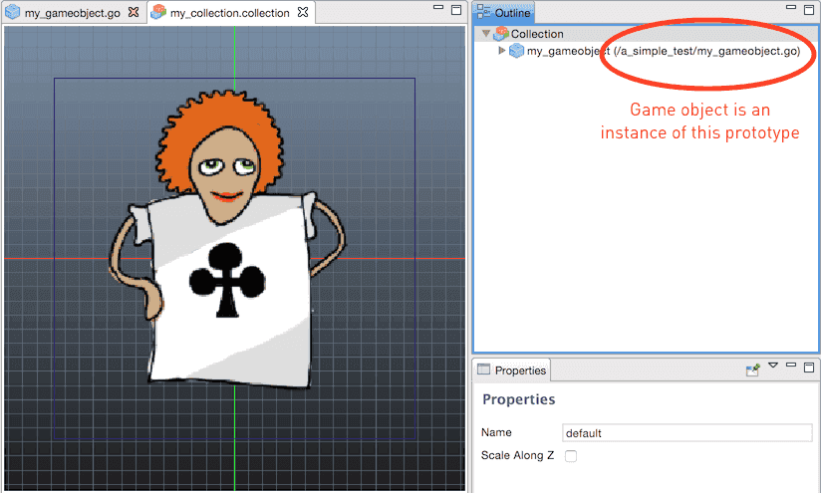Click the Properties tab table icon
Image resolution: width=821 pixels, height=493 pixels.
pyautogui.click(x=484, y=370)
